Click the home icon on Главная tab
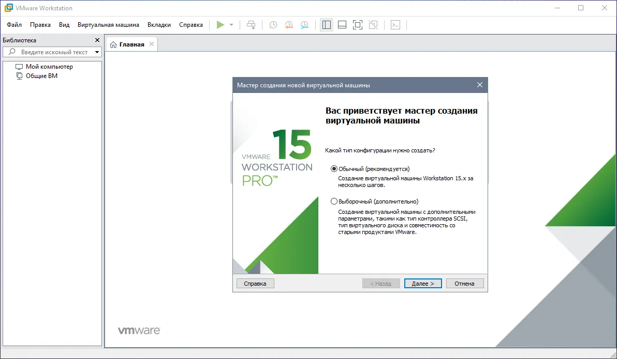617x359 pixels. pos(113,44)
